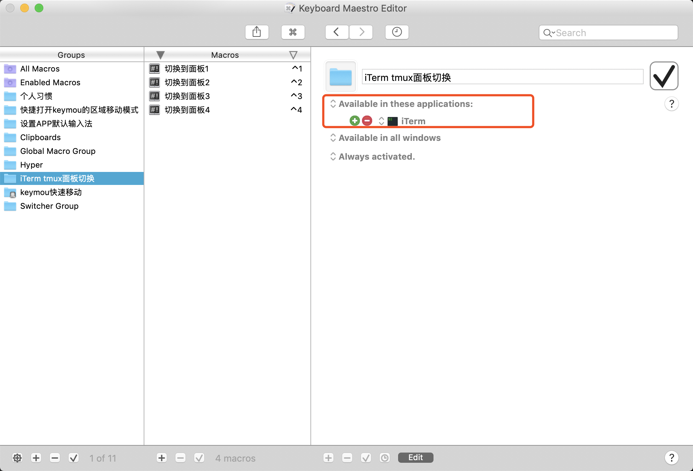The image size is (693, 471).
Task: Click the red remove application button
Action: click(367, 121)
